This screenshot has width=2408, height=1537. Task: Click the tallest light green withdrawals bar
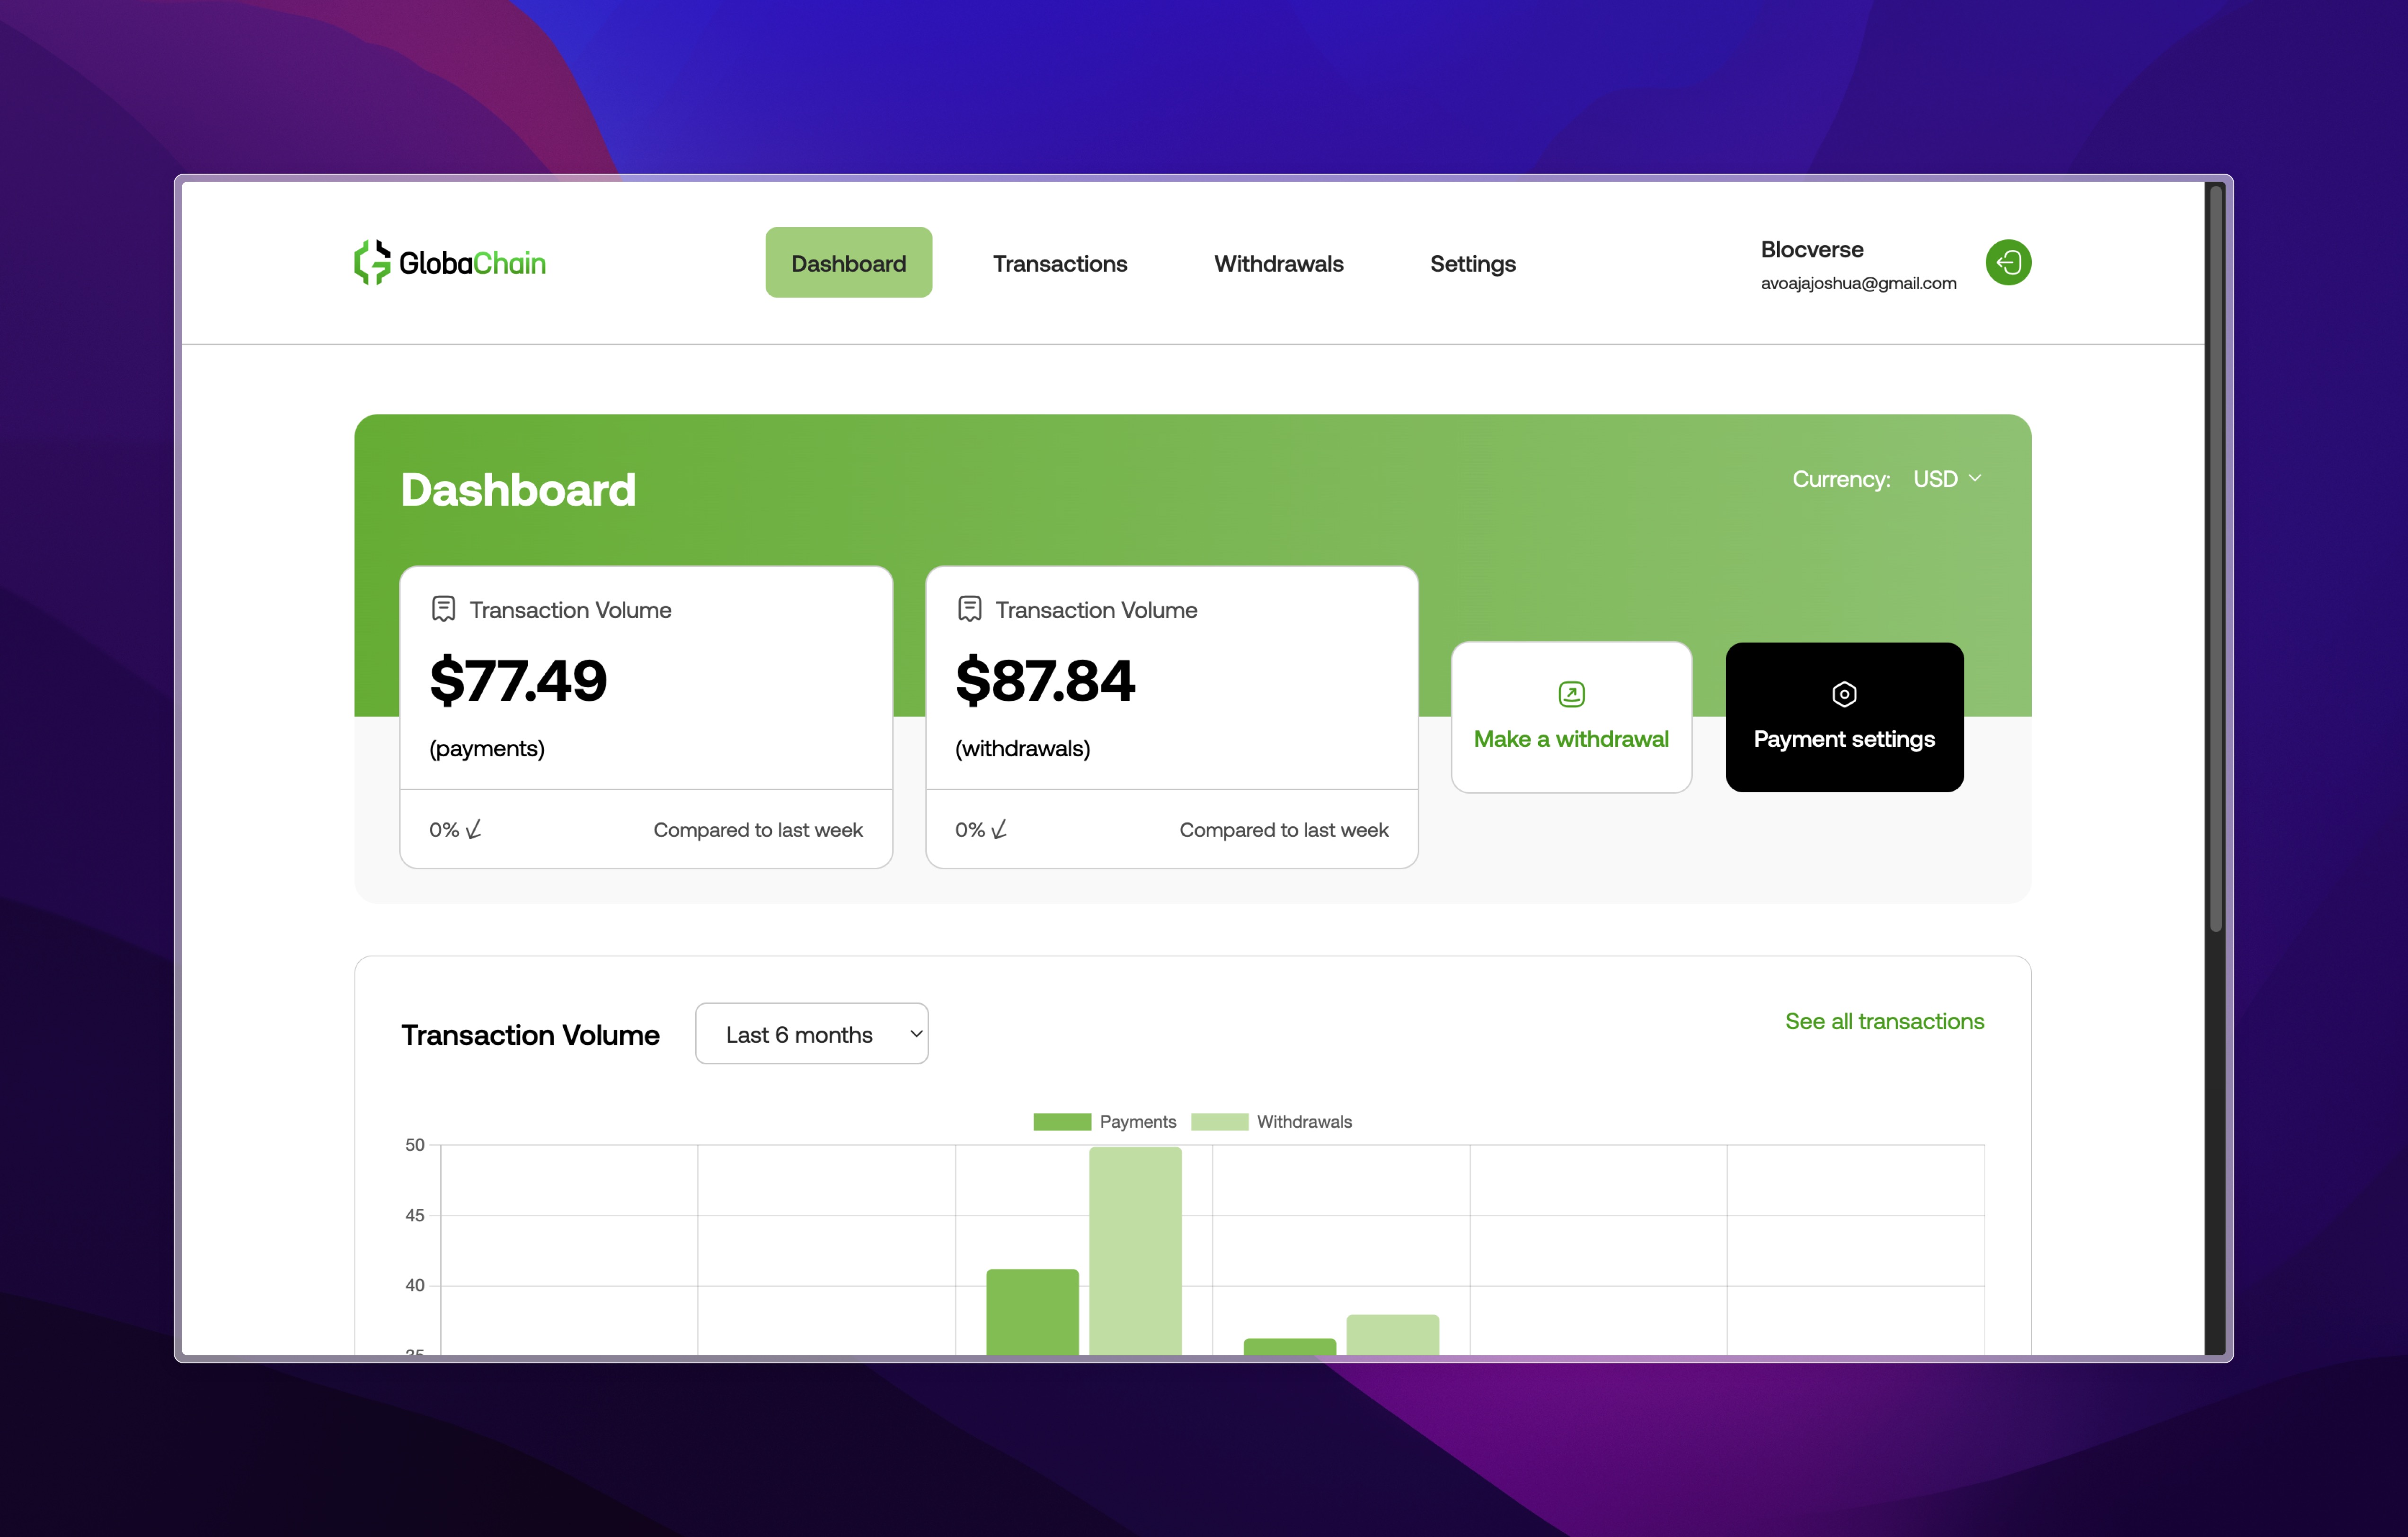(1135, 1251)
